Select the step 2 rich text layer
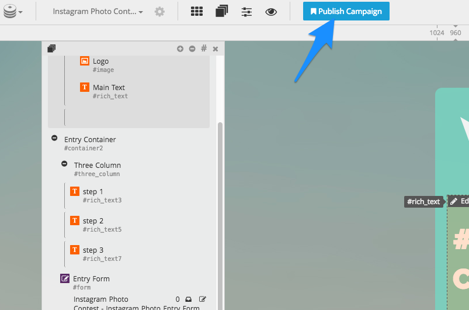469x310 pixels. tap(93, 221)
